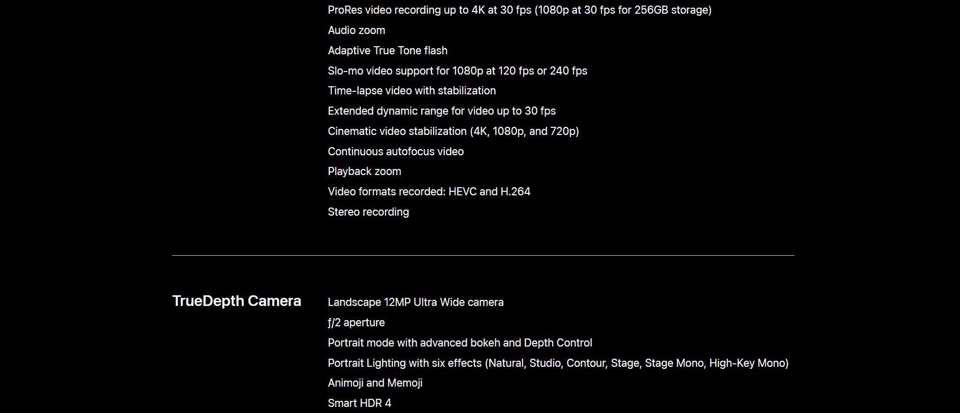
Task: Click the Audio zoom text
Action: click(357, 30)
